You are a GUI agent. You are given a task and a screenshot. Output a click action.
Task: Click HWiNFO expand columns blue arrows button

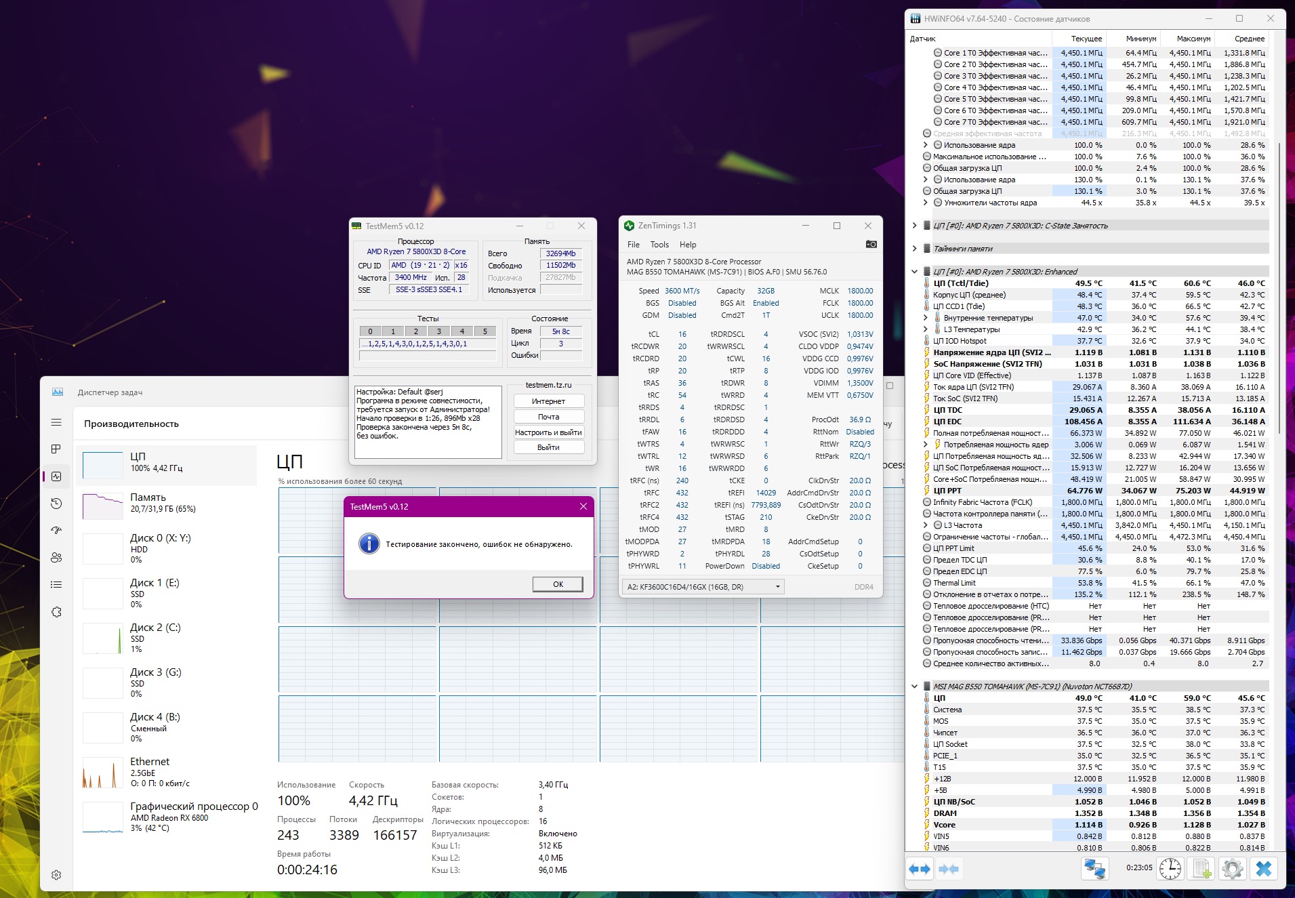point(920,869)
